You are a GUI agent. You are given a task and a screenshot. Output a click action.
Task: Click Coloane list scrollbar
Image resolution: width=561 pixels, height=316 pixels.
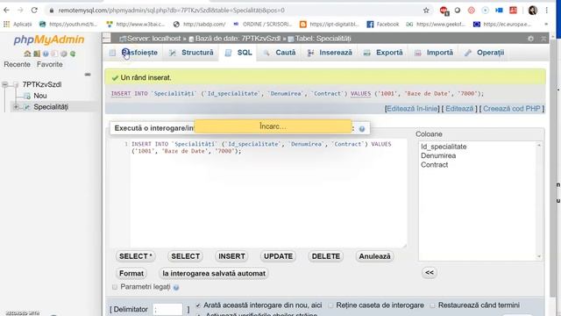(x=539, y=201)
